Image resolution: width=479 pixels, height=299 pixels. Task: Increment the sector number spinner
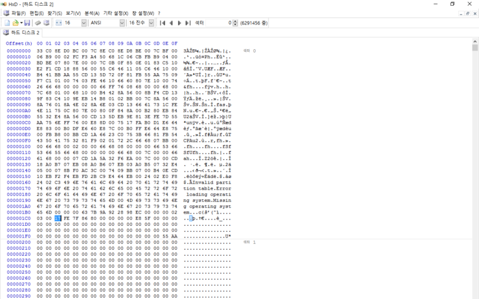point(234,21)
